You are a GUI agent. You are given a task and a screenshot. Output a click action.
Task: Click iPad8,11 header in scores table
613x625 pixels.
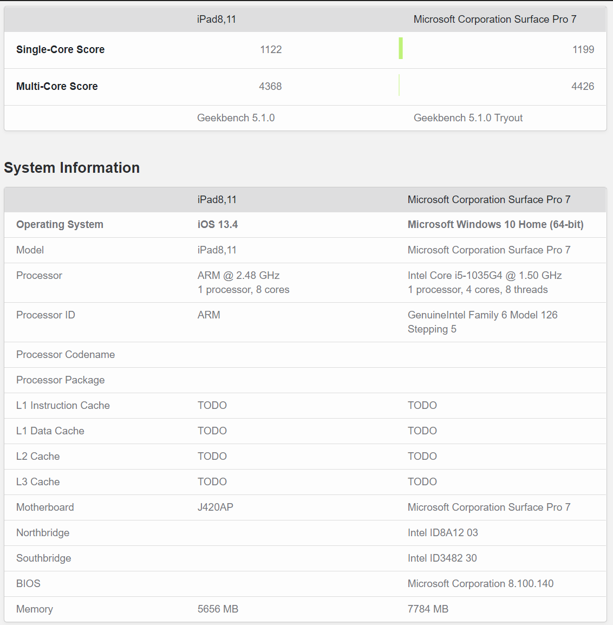(x=217, y=19)
